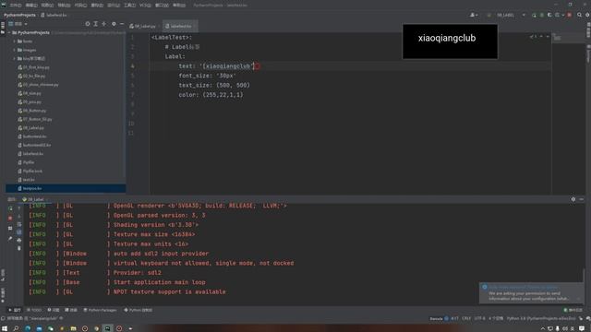591x332 pixels.
Task: Click the usage-statistics notification popup
Action: point(531,293)
